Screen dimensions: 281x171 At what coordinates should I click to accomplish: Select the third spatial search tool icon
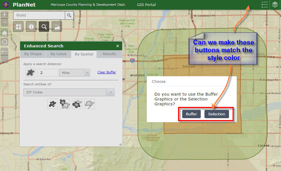77,104
